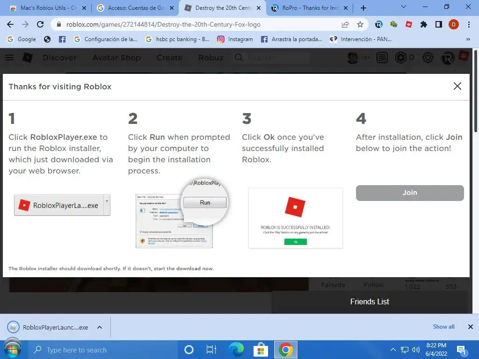Click the RobloxPlayerLa....exe illustration
The height and width of the screenshot is (359, 479).
click(62, 205)
